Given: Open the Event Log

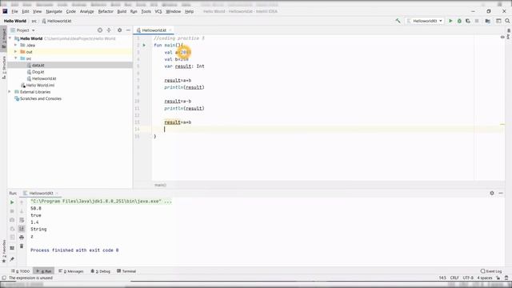Looking at the screenshot, I should [491, 271].
